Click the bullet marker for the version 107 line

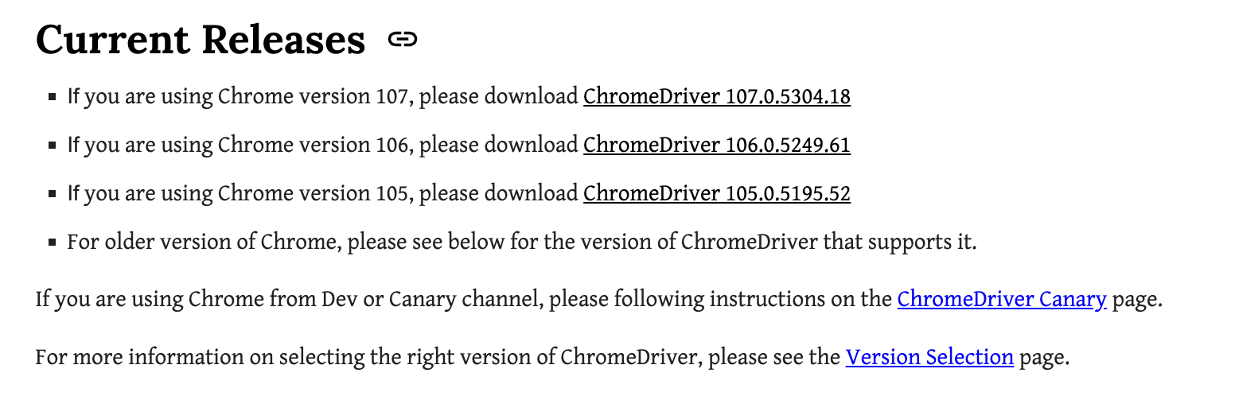point(52,97)
